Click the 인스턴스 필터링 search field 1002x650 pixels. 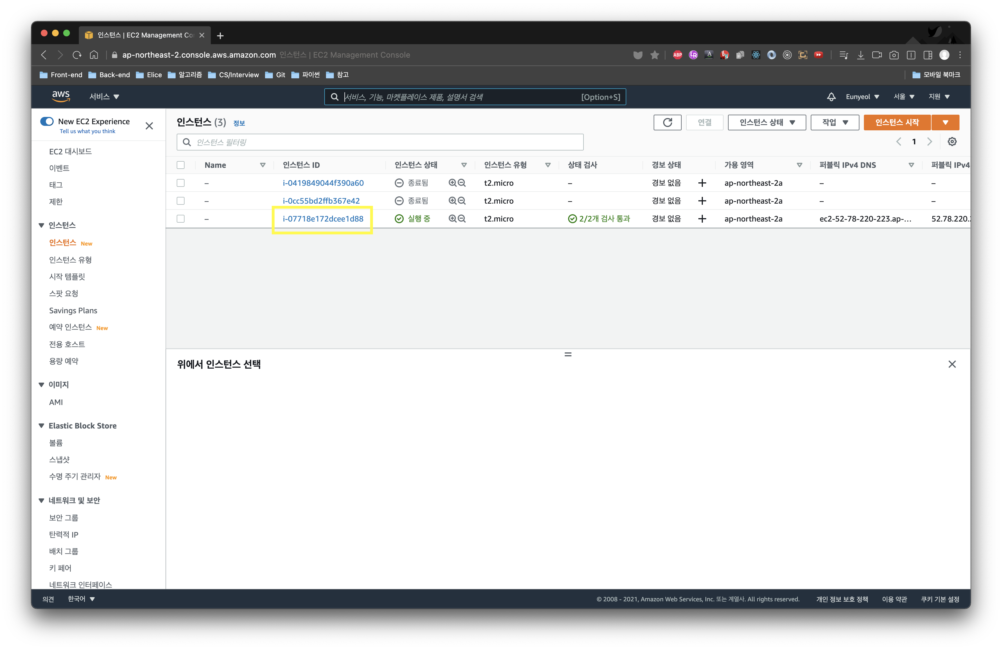380,142
